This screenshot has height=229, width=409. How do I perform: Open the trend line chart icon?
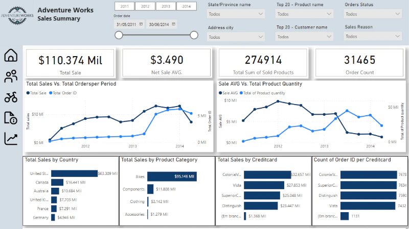coord(11,138)
